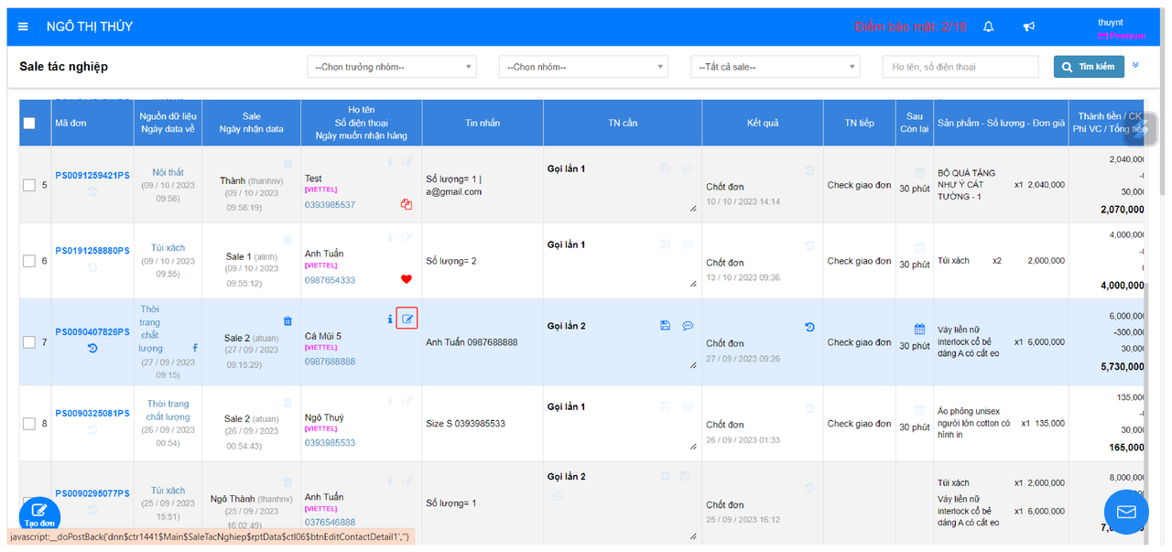Image resolution: width=1172 pixels, height=552 pixels.
Task: Open the Tất cả sale dropdown
Action: click(x=776, y=67)
